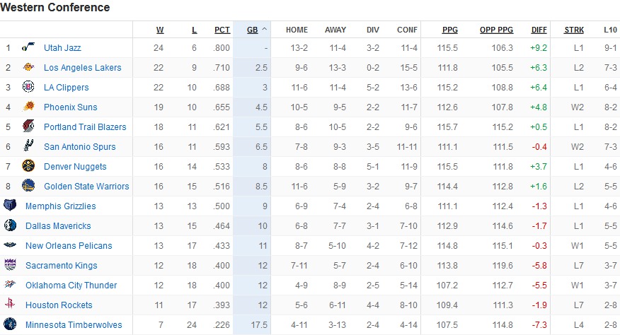Click the Los Angeles Lakers logo icon
The image size is (620, 335).
(x=28, y=67)
